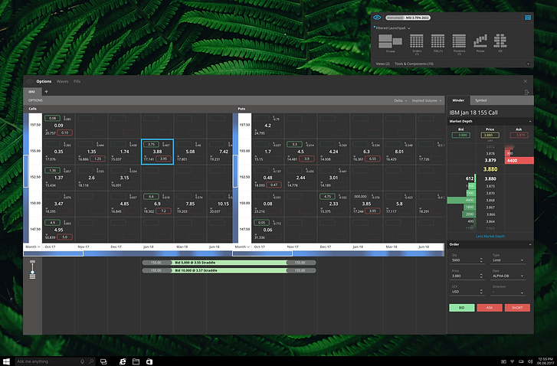Image resolution: width=557 pixels, height=366 pixels.
Task: Open File Explorer from taskbar
Action: tap(136, 361)
